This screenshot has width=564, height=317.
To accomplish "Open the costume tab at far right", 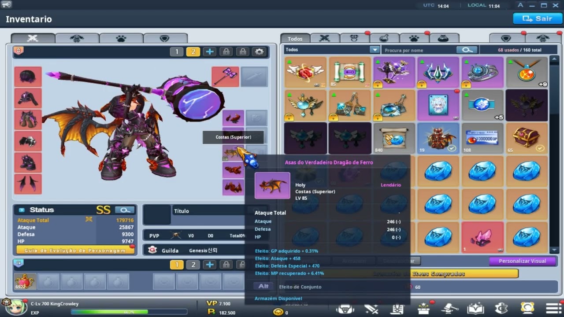I will click(543, 38).
